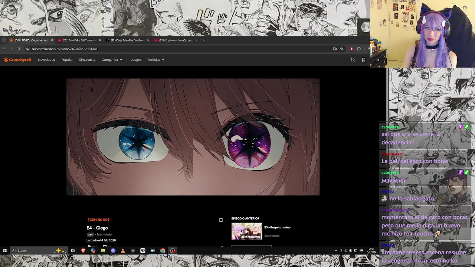This screenshot has height=267, width=475.
Task: Add E4 Ciego episode to watchlist bookmark
Action: tap(221, 220)
